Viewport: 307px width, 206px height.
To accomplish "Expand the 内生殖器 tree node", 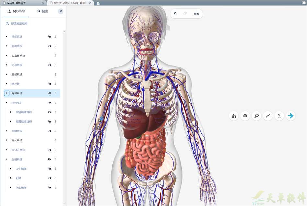I will pyautogui.click(x=11, y=169).
